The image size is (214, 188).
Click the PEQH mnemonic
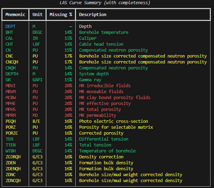click(11, 121)
